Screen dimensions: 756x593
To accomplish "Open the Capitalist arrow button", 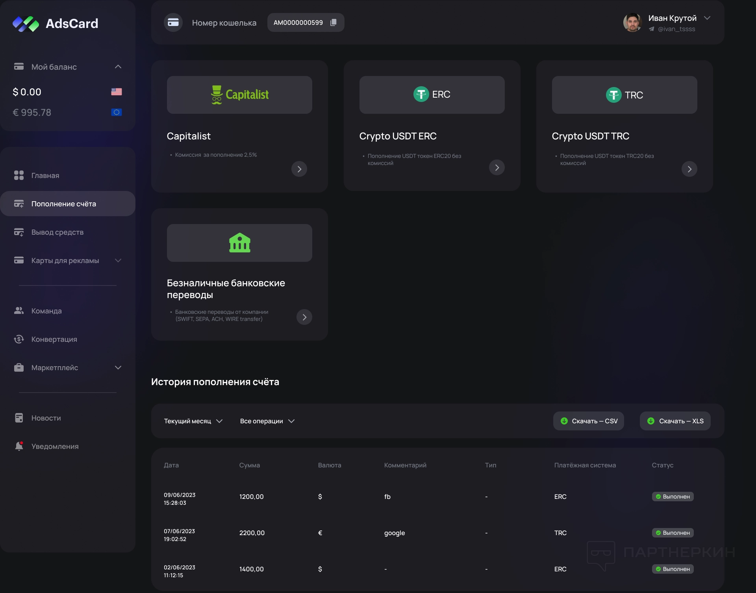I will (x=299, y=169).
